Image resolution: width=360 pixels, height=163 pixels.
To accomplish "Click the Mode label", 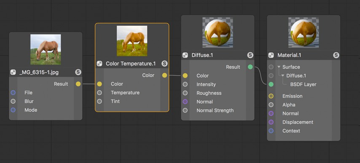I will click(31, 110).
